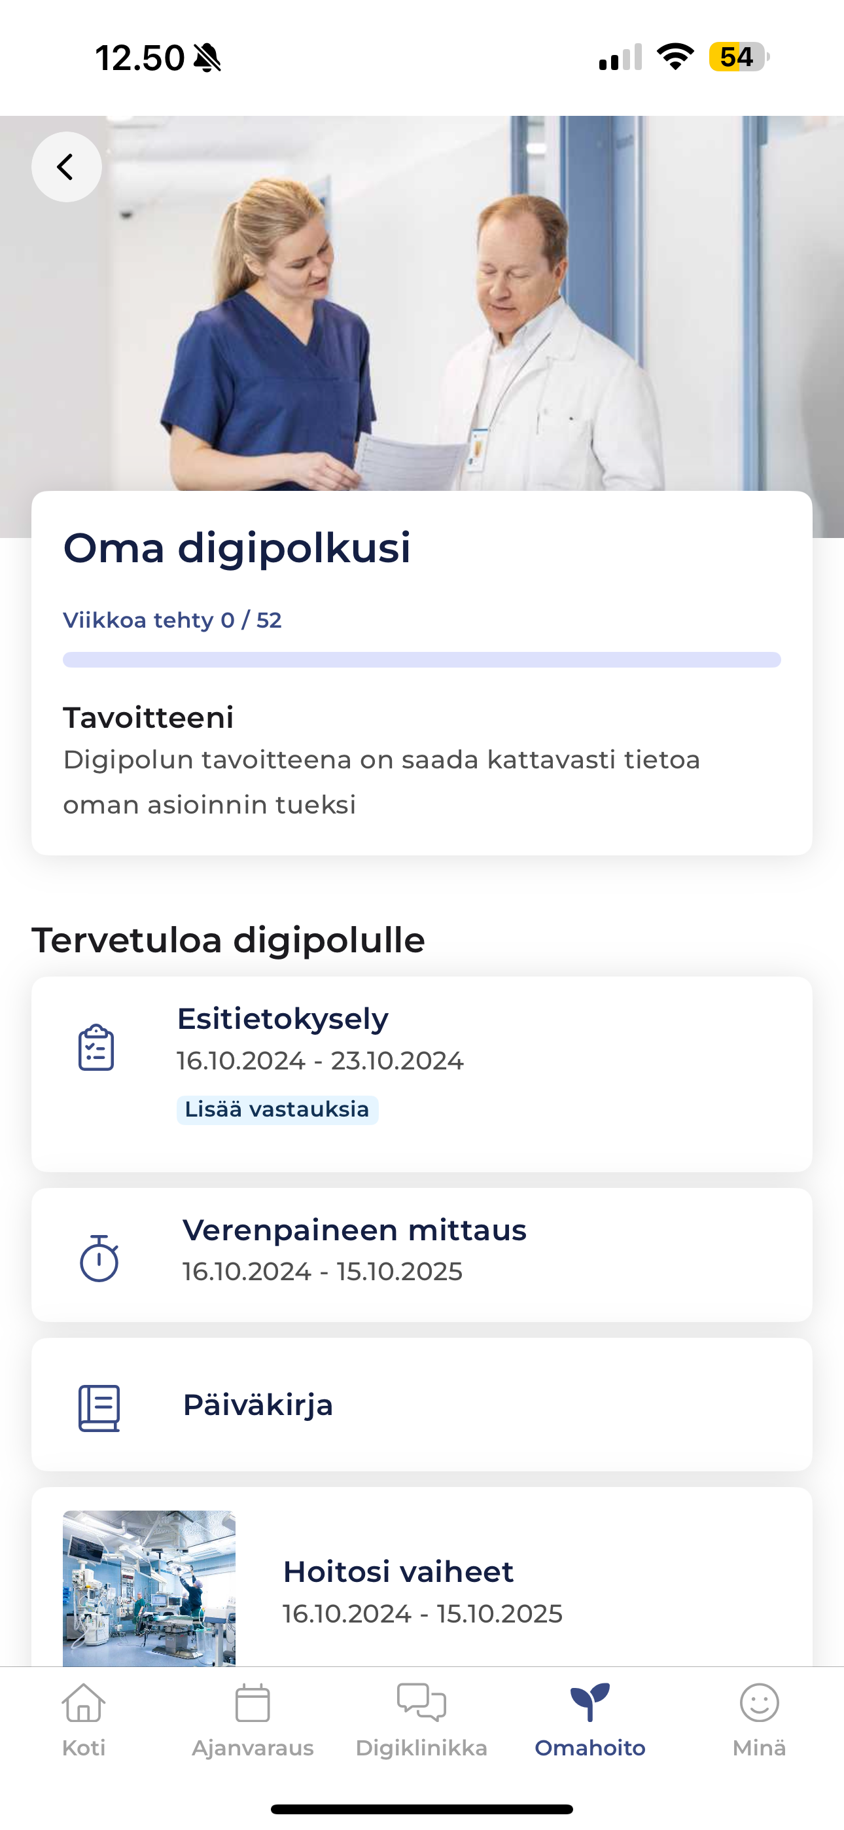The height and width of the screenshot is (1830, 844).
Task: Tap the Minä smiley face icon
Action: [x=759, y=1703]
